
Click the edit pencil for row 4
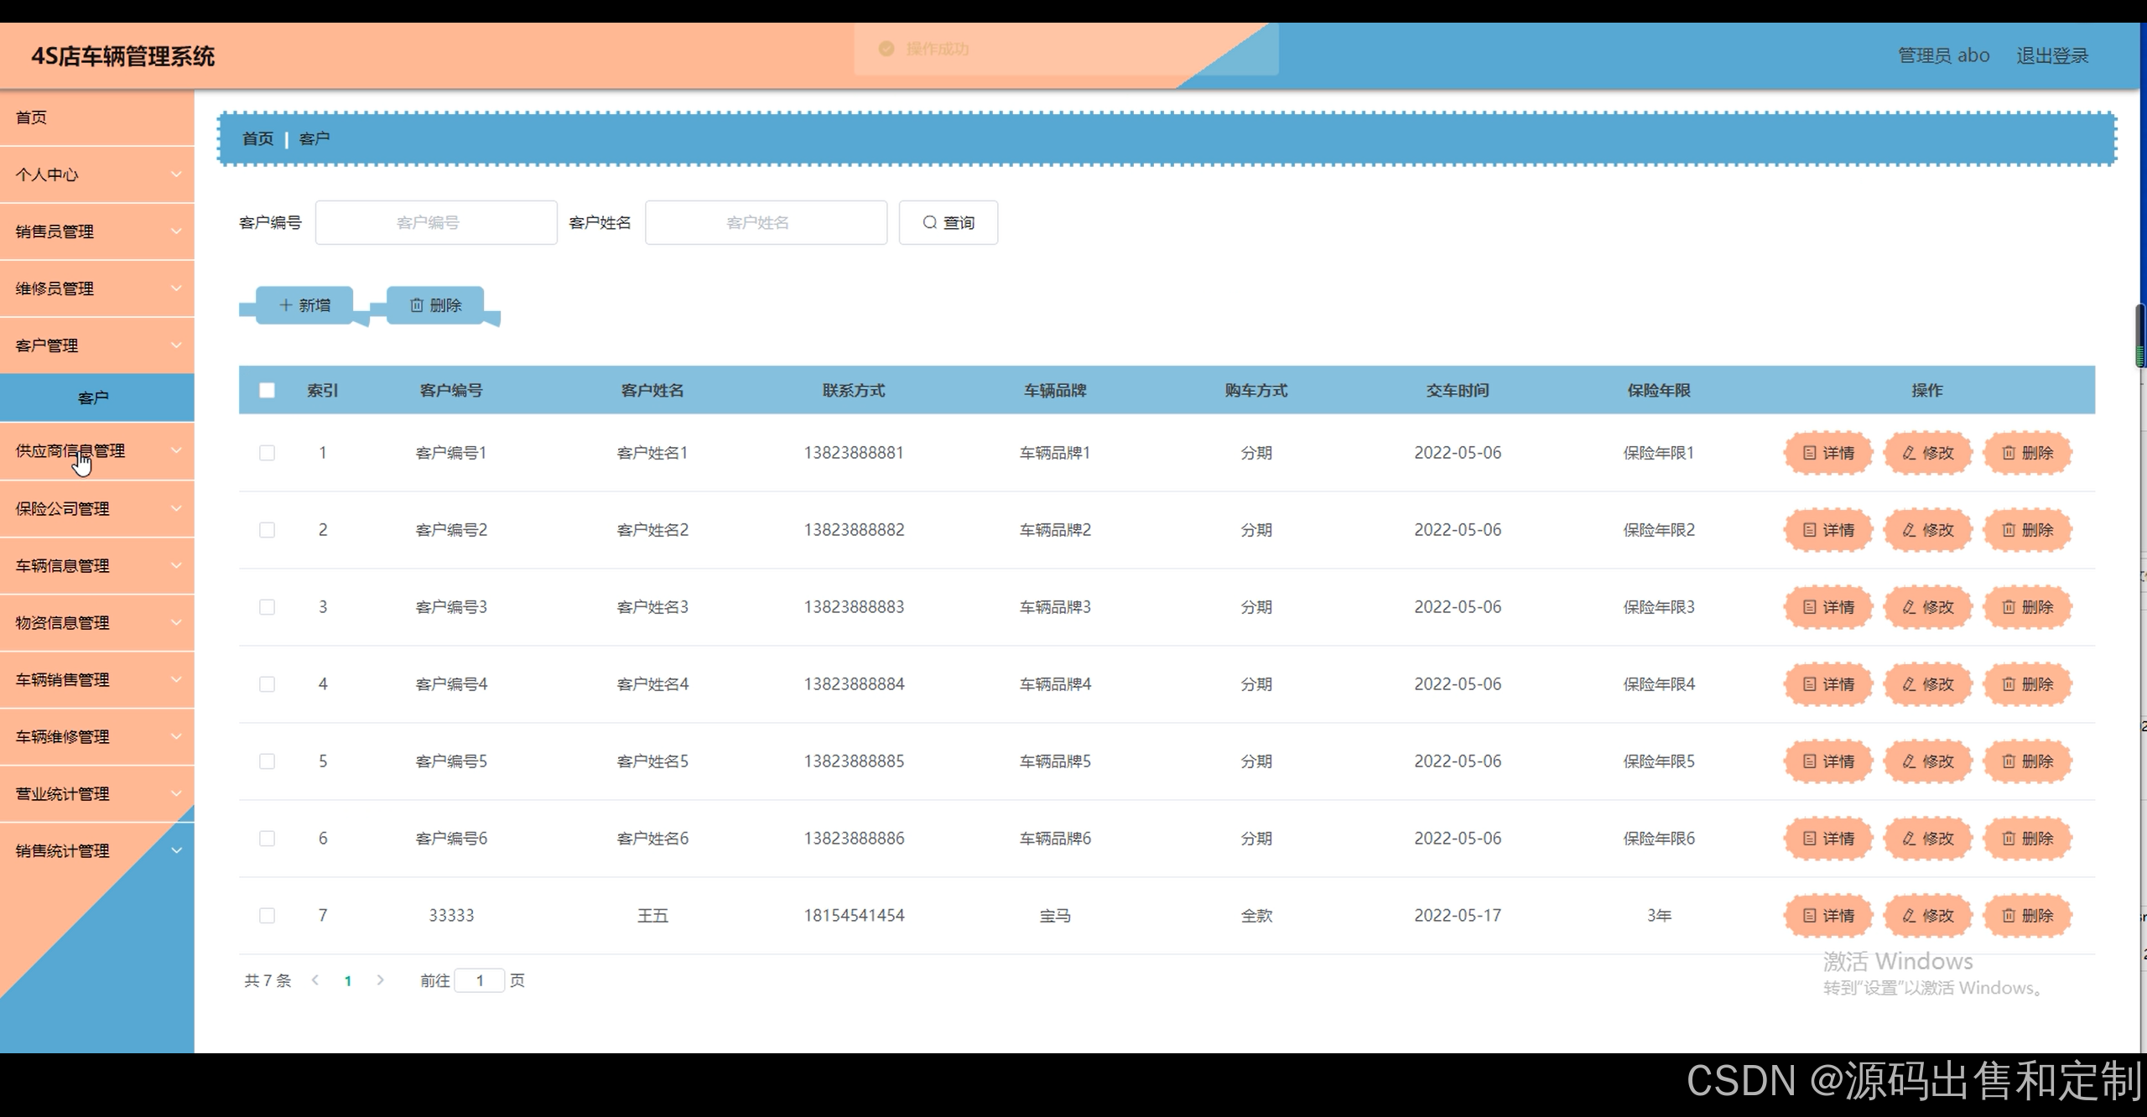tap(1927, 684)
